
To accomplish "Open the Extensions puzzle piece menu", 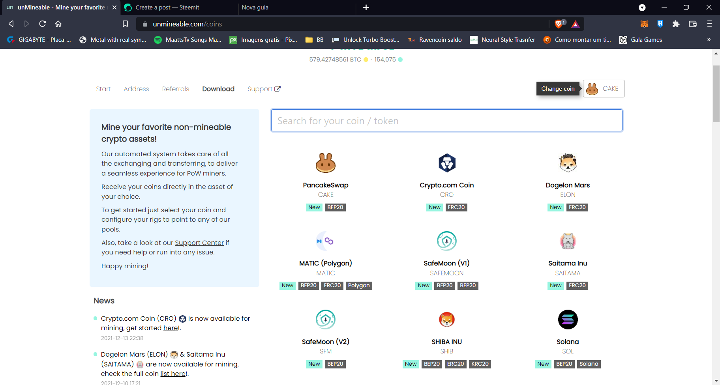I will pos(676,24).
